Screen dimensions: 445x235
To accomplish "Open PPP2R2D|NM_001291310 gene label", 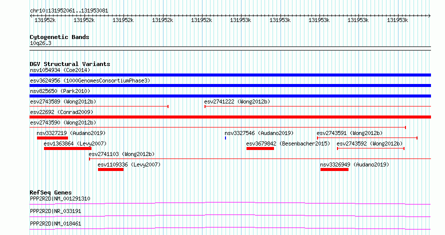I will tap(60, 198).
